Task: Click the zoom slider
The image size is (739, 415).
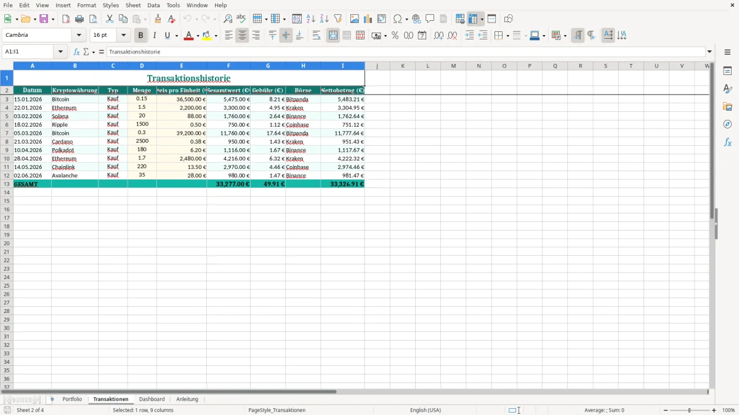Action: pos(690,410)
